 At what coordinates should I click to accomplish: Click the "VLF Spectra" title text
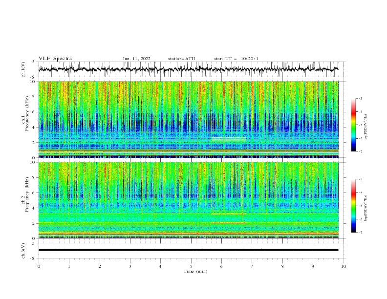point(55,59)
